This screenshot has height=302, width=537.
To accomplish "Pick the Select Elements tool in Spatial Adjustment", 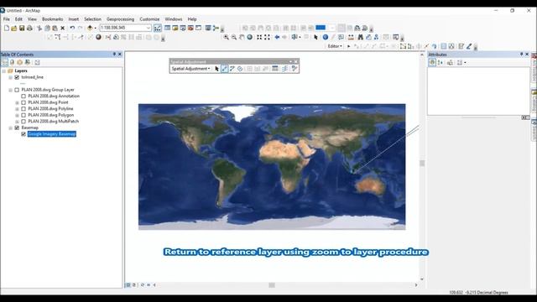I will coord(216,69).
